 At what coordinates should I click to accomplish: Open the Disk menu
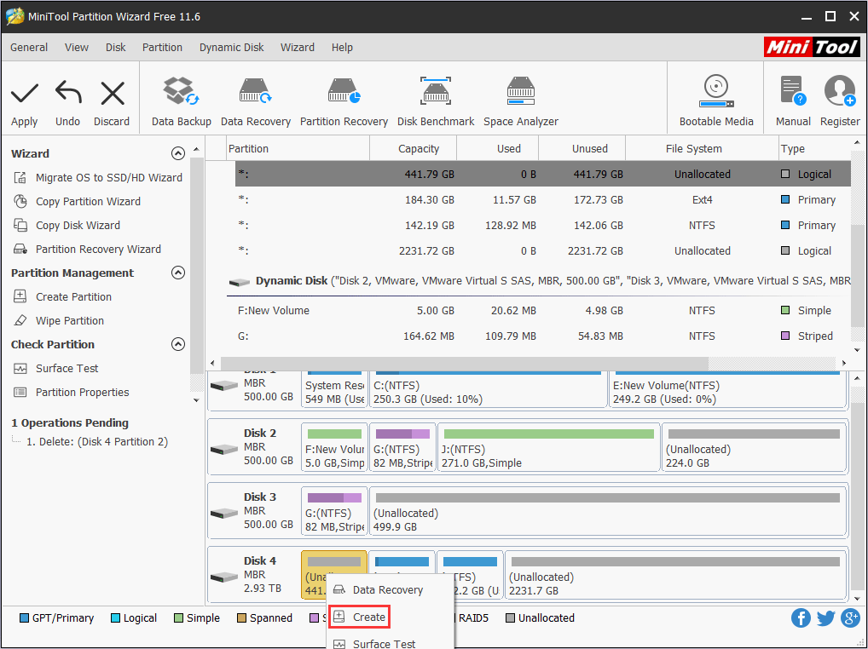coord(116,48)
